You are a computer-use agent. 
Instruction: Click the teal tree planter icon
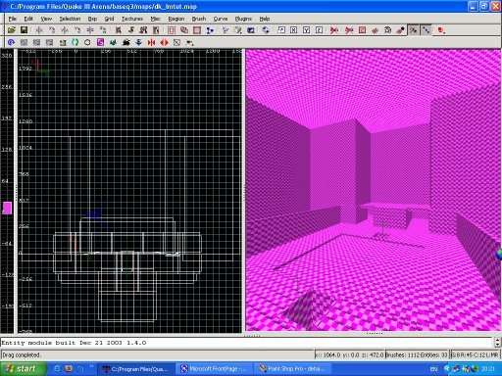(x=113, y=42)
